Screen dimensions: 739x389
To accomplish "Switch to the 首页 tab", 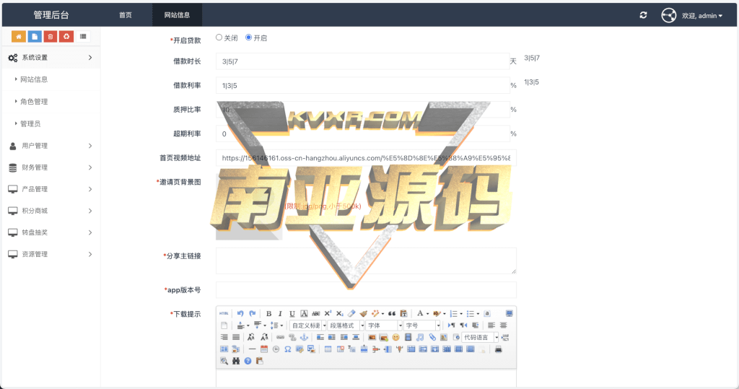I will [x=126, y=15].
